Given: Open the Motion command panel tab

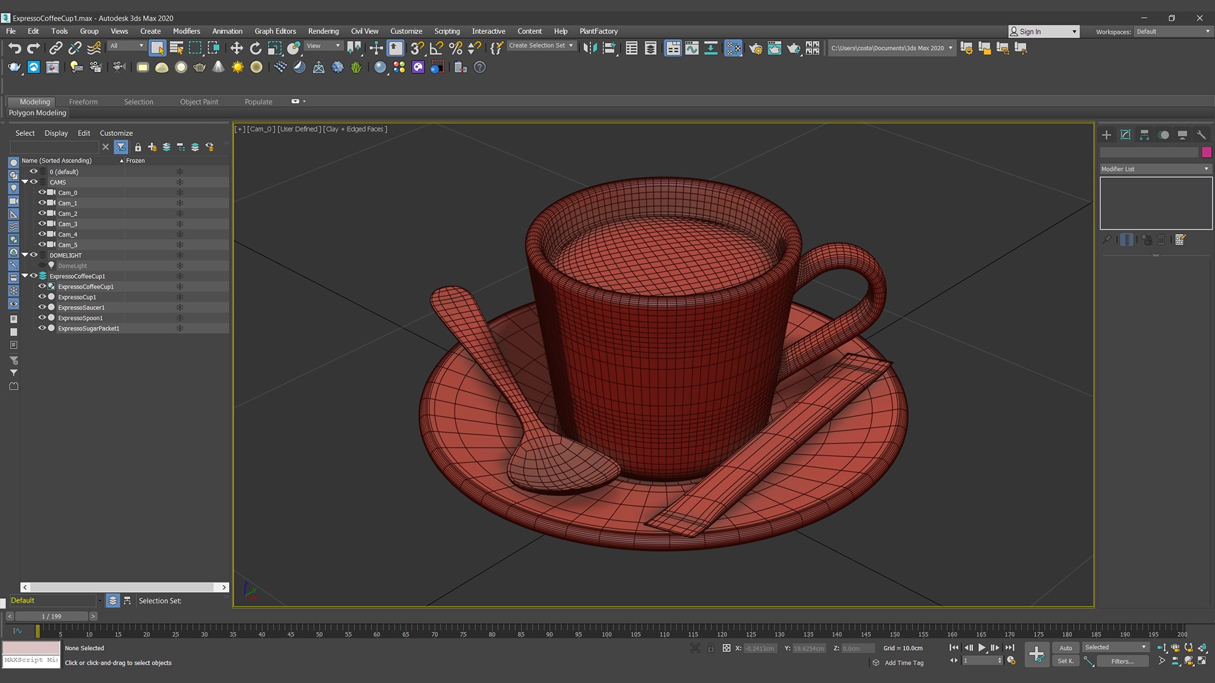Looking at the screenshot, I should pos(1163,135).
